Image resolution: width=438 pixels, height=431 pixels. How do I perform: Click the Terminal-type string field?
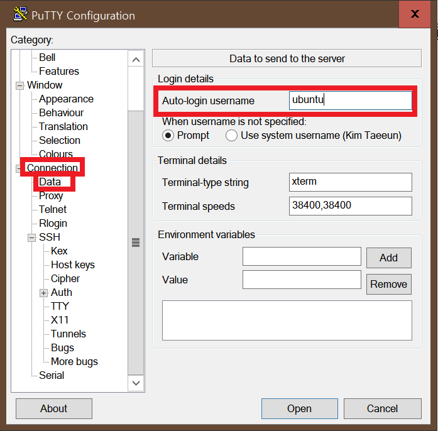(350, 182)
